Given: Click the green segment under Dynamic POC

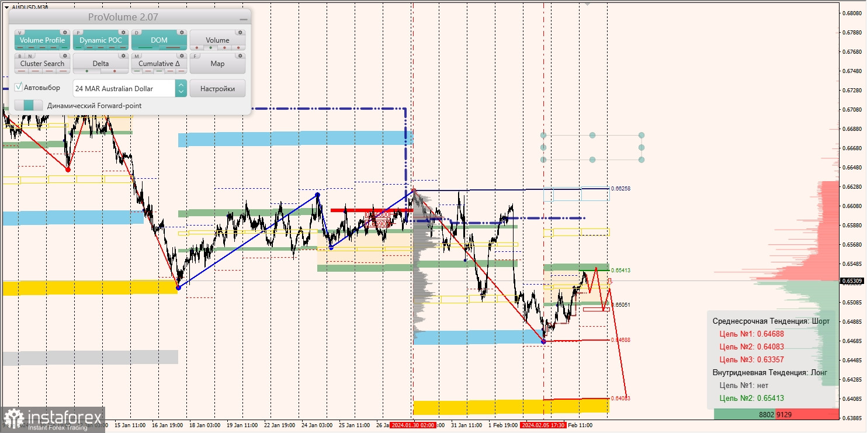Looking at the screenshot, I should pyautogui.click(x=78, y=47).
